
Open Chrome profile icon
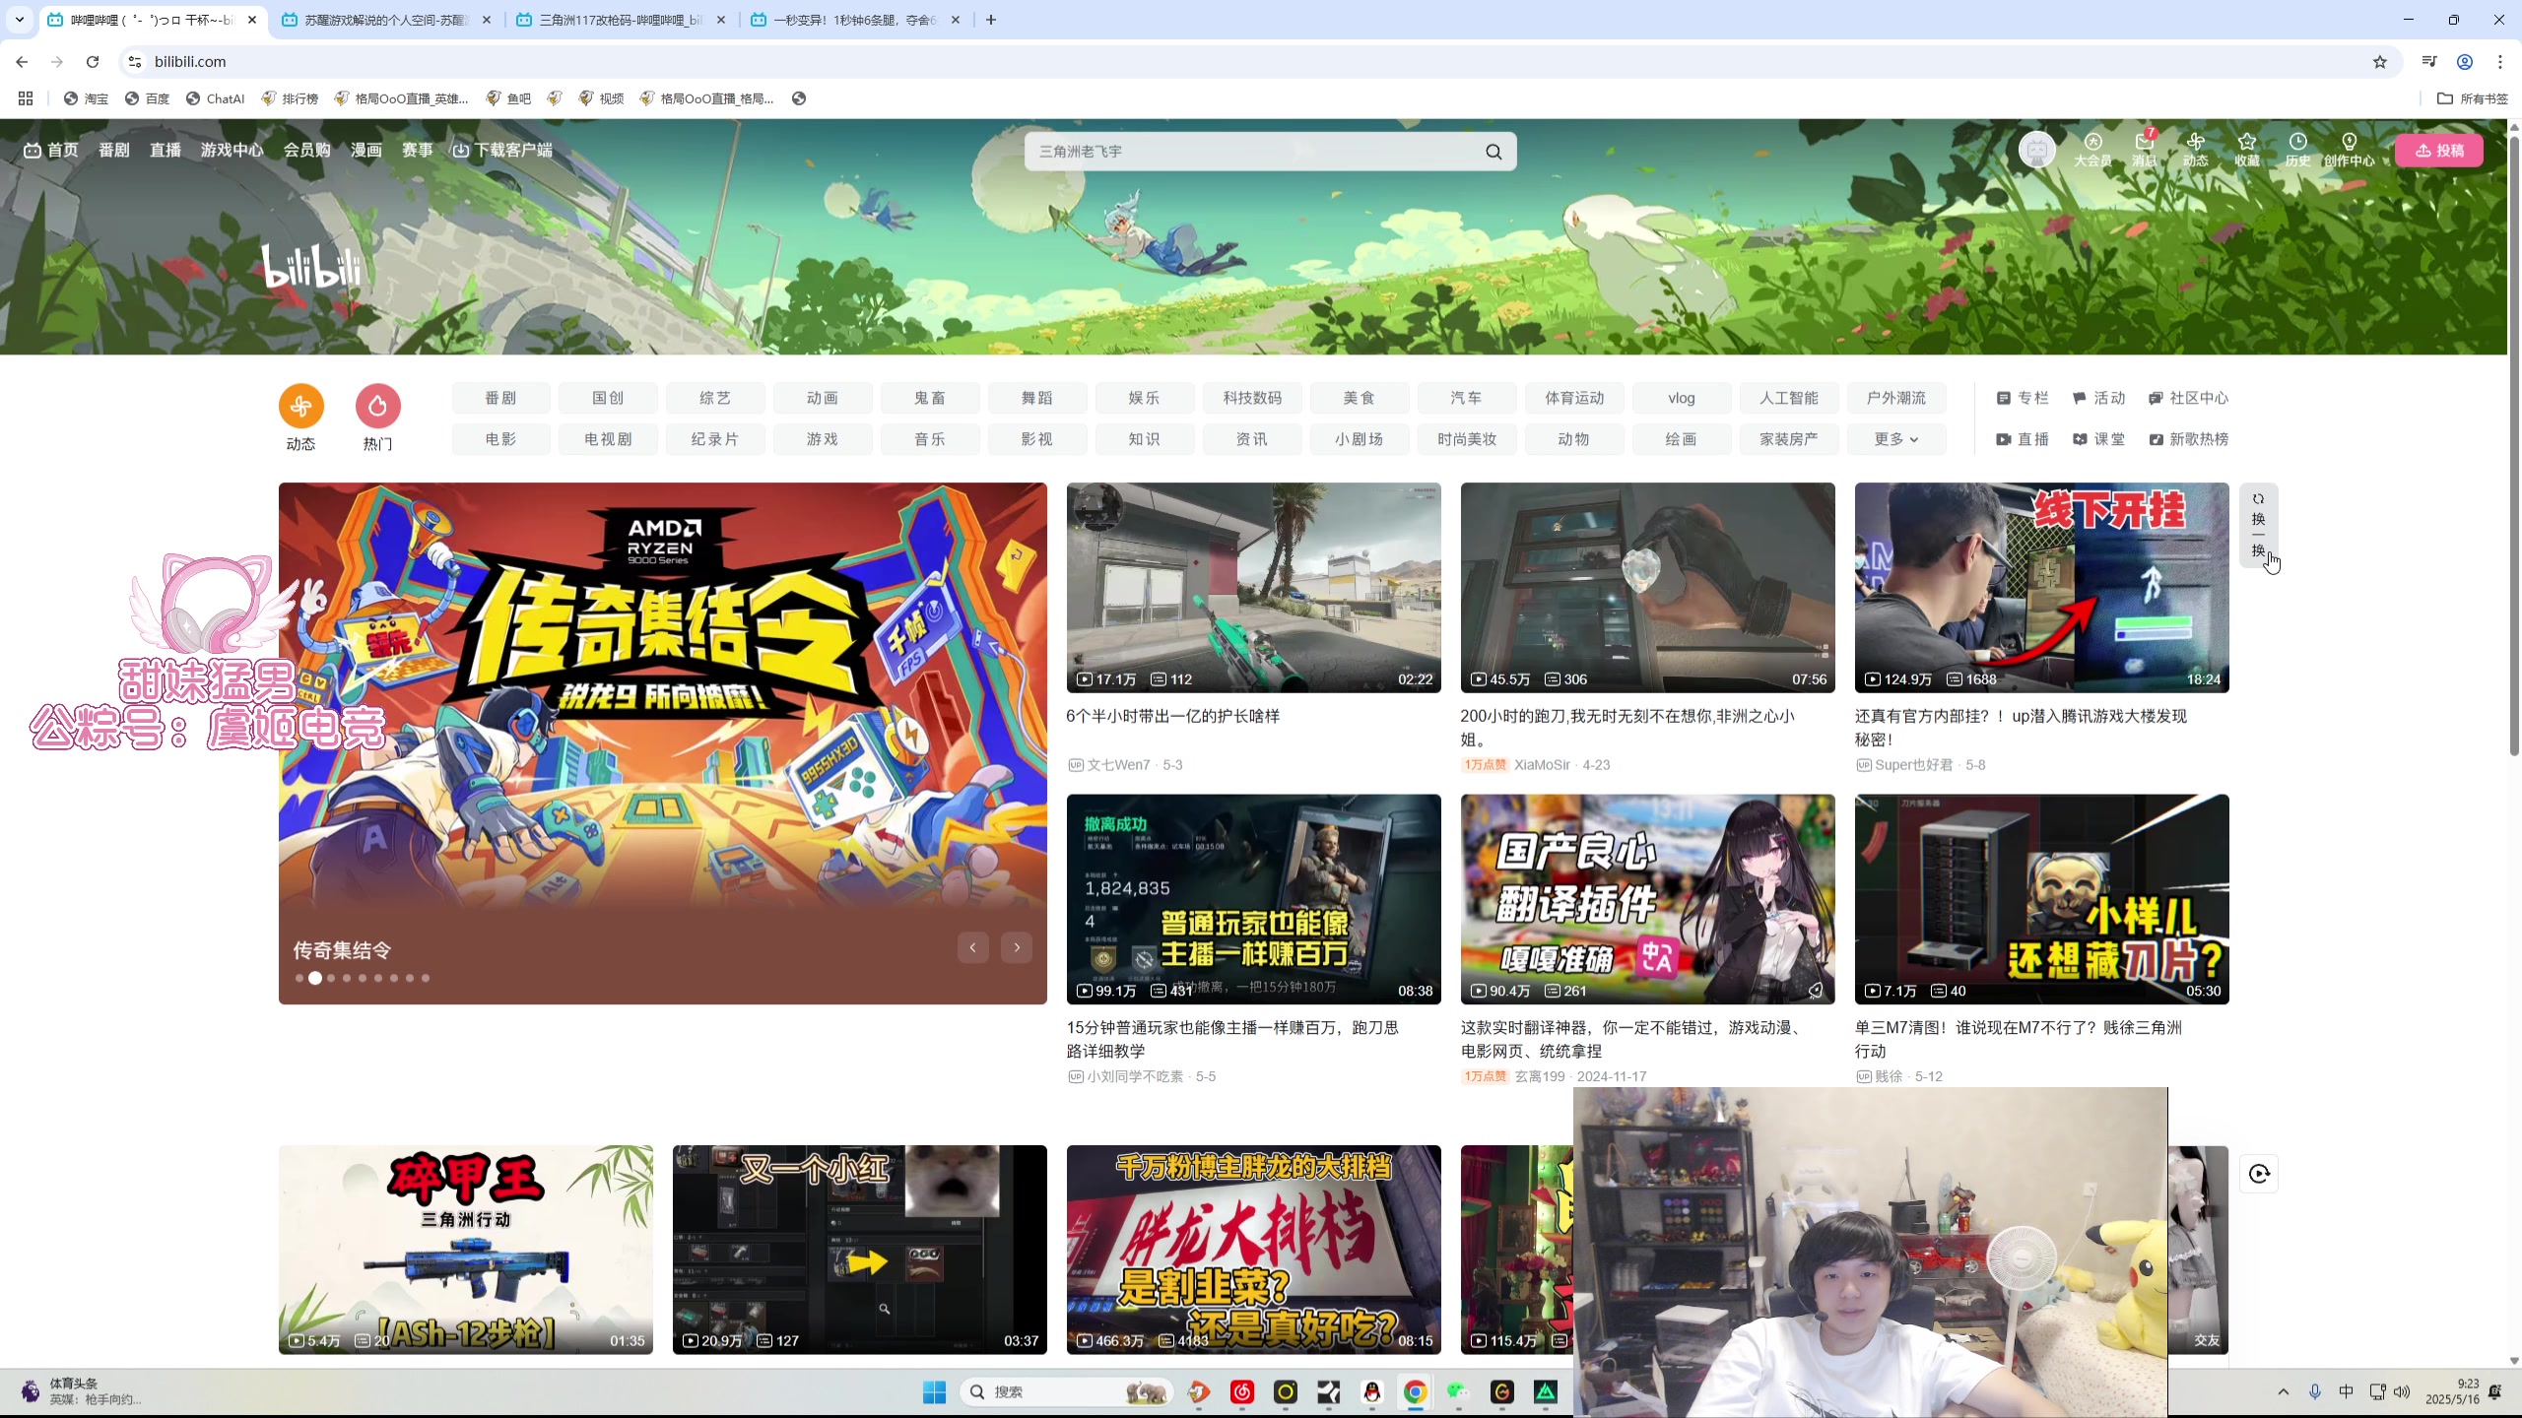pyautogui.click(x=2464, y=62)
